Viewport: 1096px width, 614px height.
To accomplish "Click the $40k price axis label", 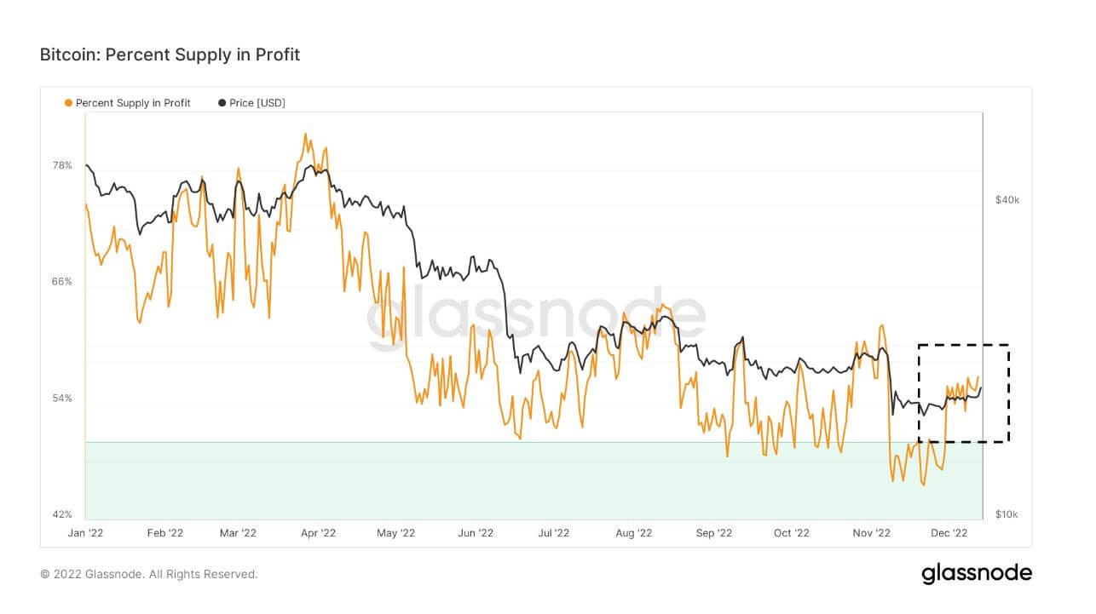I will pos(1007,199).
